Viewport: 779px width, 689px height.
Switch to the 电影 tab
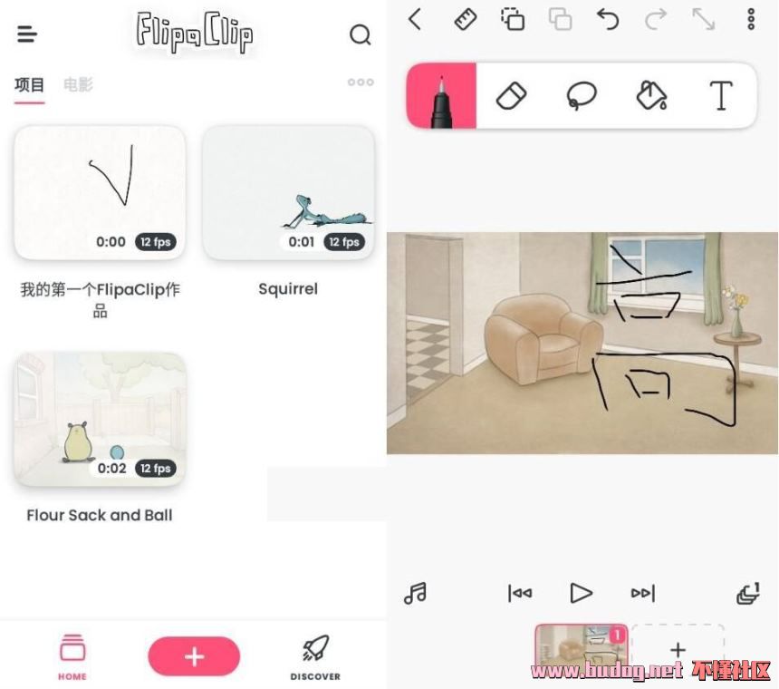pyautogui.click(x=78, y=84)
